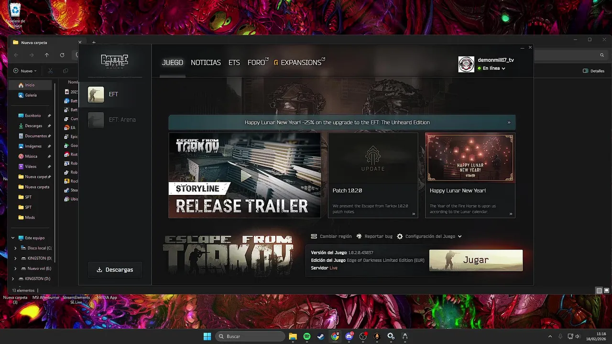Expand the Nuevo vol (E:) node
Image resolution: width=612 pixels, height=344 pixels.
[x=15, y=269]
